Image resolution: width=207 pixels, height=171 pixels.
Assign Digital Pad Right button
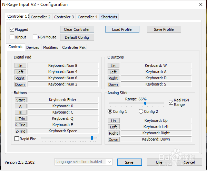[x=20, y=78]
